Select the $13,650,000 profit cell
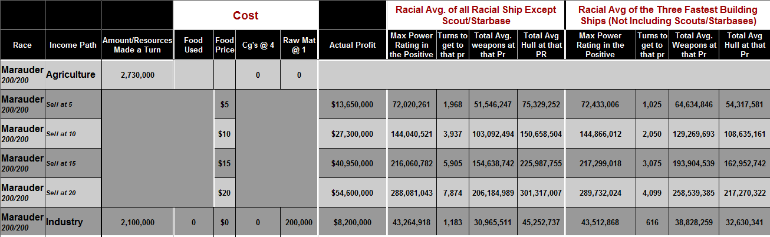Screen dimensions: 770x237 (353, 104)
